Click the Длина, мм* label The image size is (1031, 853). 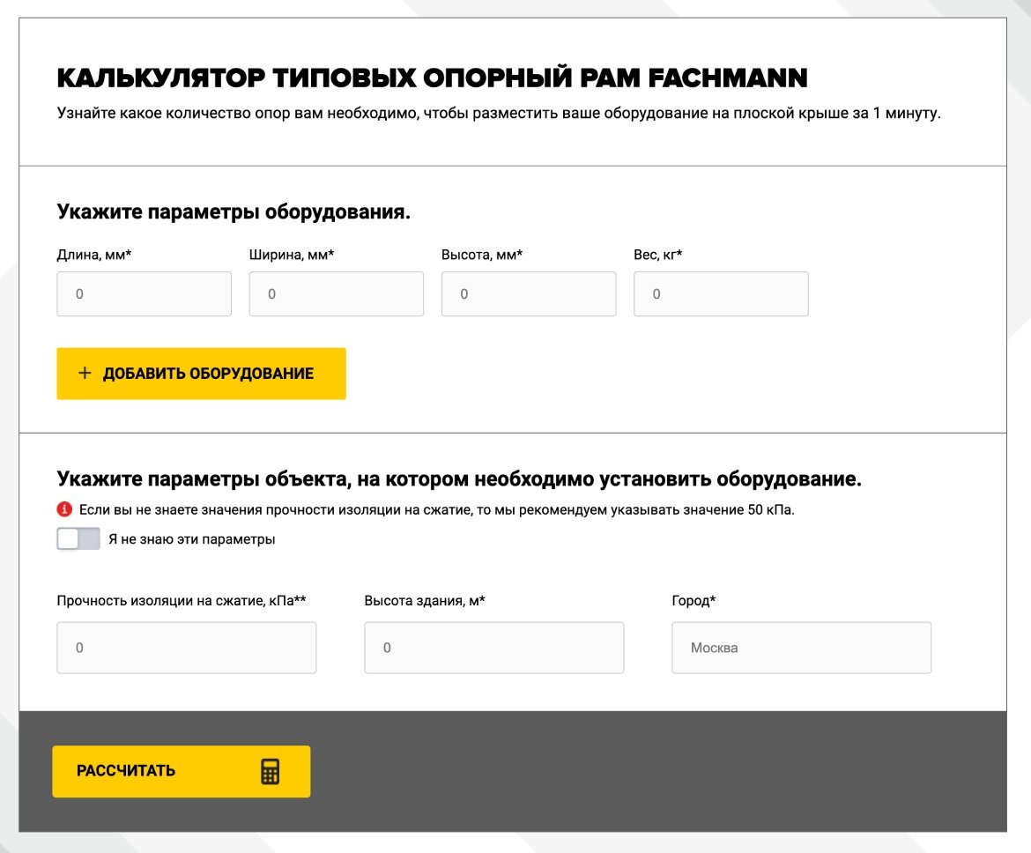point(94,255)
